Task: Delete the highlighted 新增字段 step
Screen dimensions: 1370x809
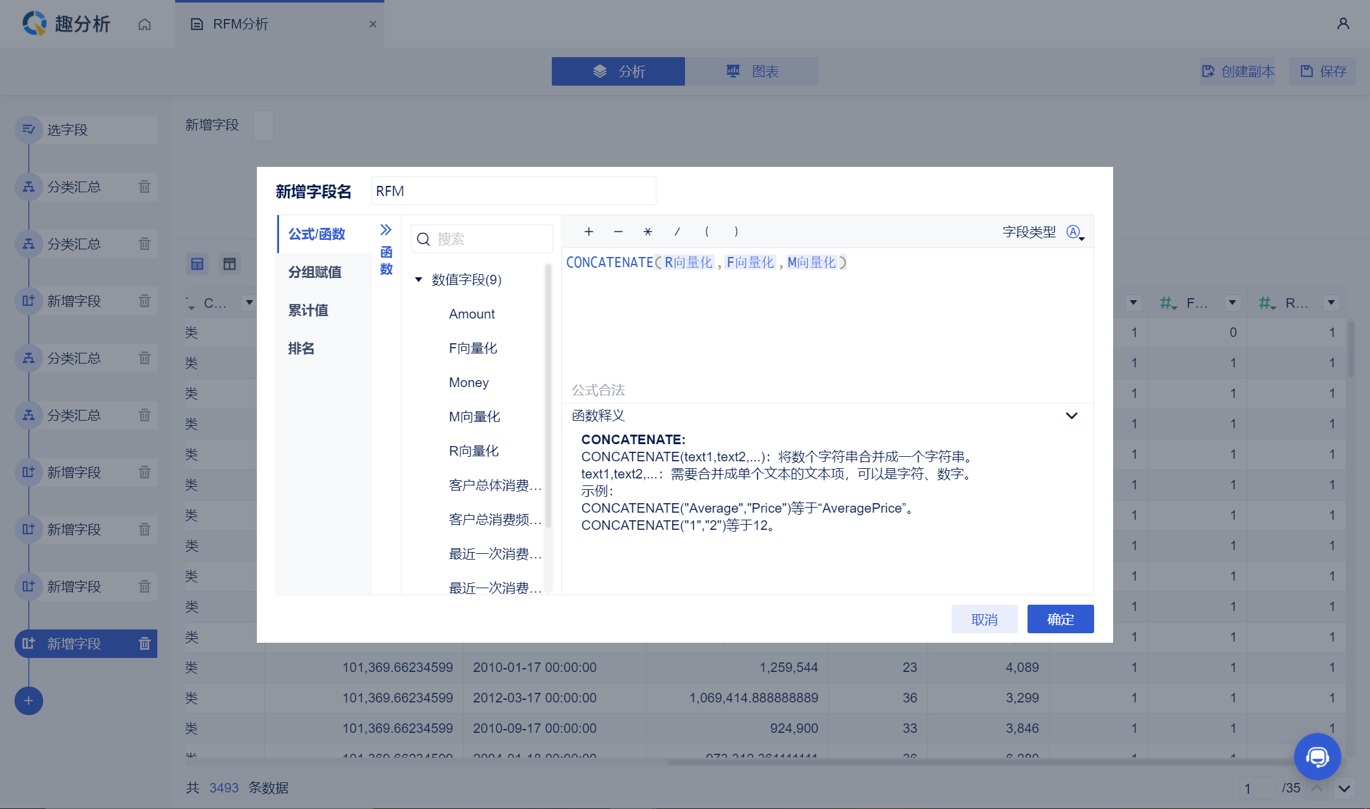Action: [x=145, y=643]
